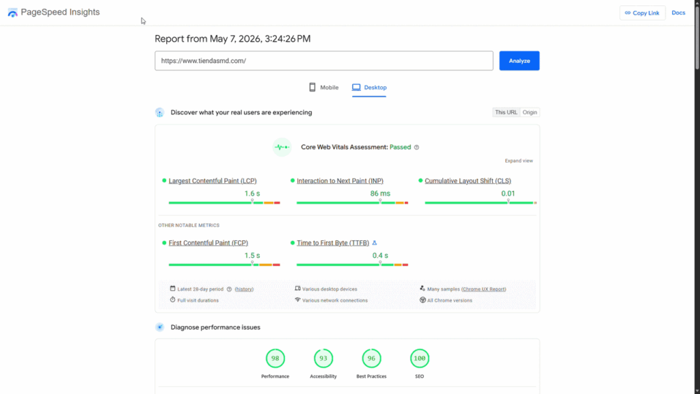Click the people icon by Many samples
Viewport: 700px width, 394px height.
[422, 289]
